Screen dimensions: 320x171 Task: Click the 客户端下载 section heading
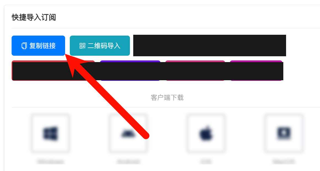167,98
